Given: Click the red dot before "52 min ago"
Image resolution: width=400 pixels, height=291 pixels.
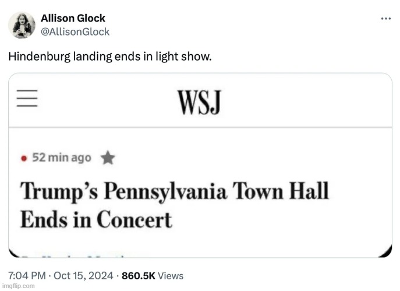Looking at the screenshot, I should coord(24,158).
